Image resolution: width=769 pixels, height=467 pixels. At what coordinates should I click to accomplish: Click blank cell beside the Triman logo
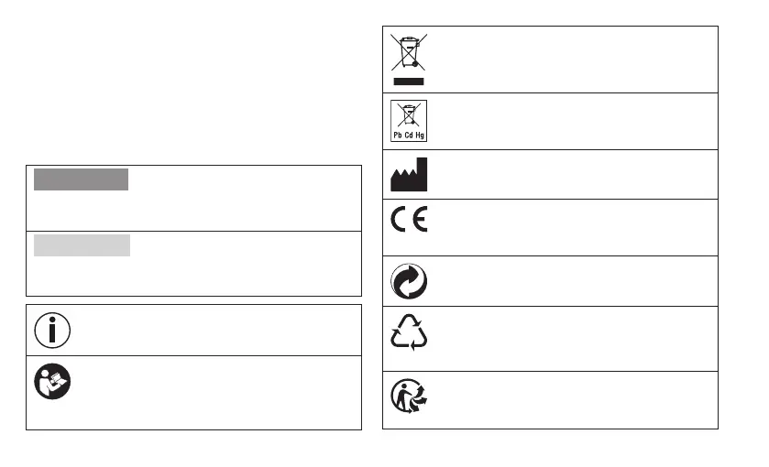coord(573,400)
